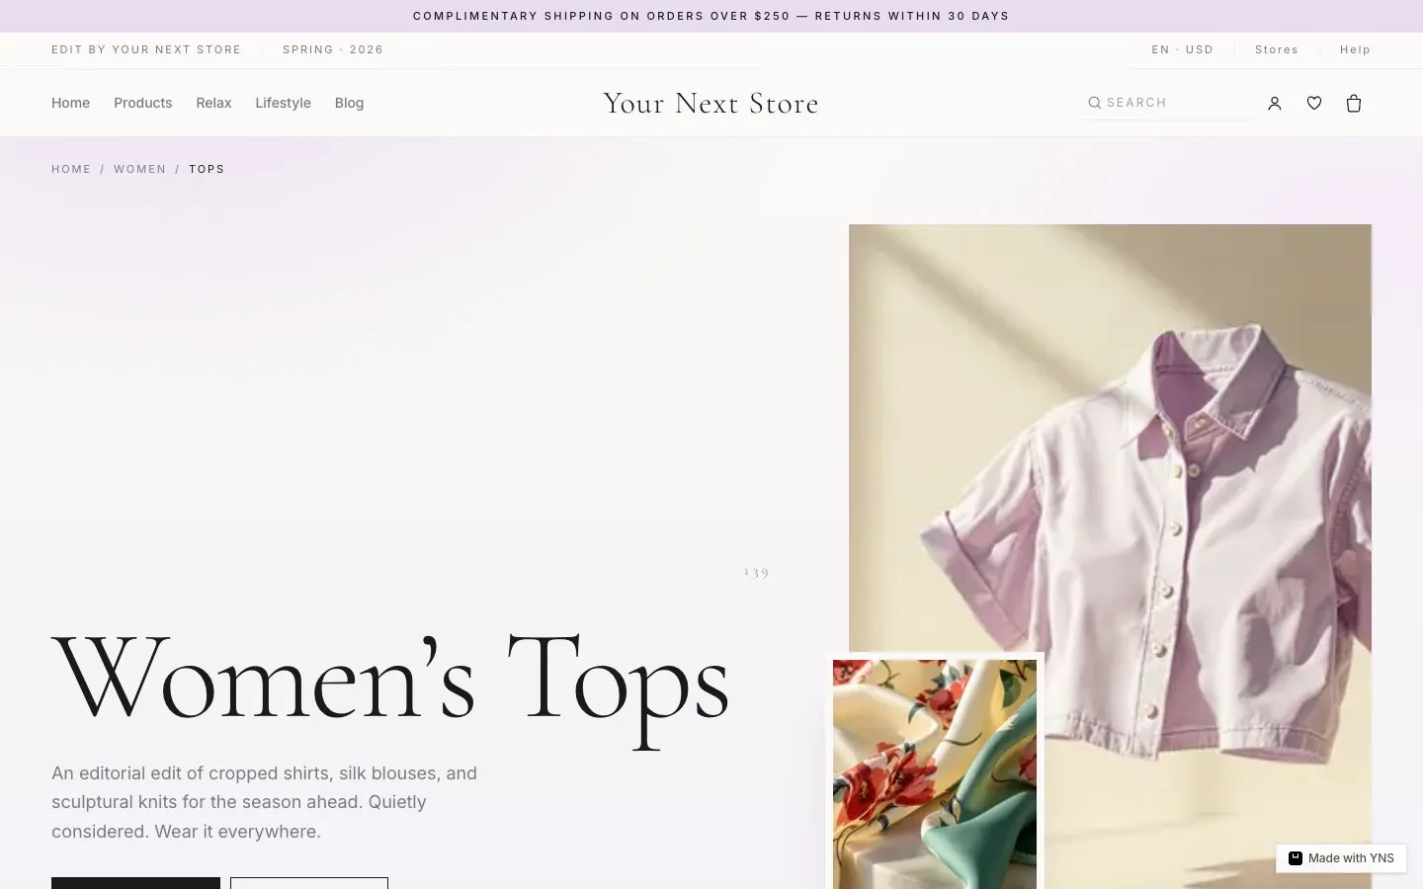The image size is (1423, 889).
Task: Open the Stores link
Action: [1277, 49]
